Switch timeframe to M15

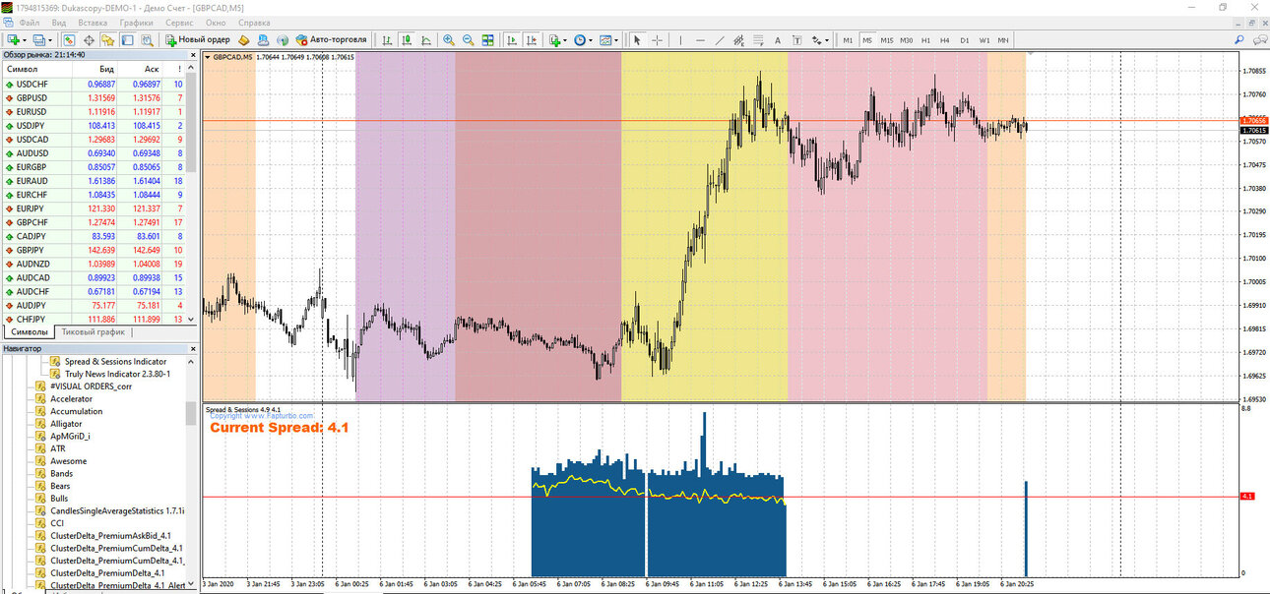click(887, 39)
